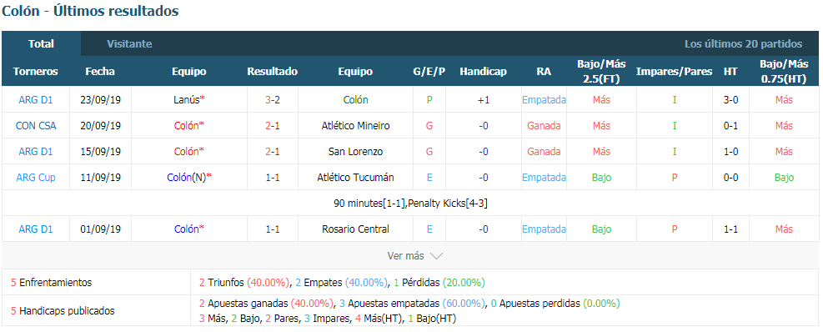Screen dimensions: 823x332
Task: Select Rosario Central team link
Action: pyautogui.click(x=355, y=229)
